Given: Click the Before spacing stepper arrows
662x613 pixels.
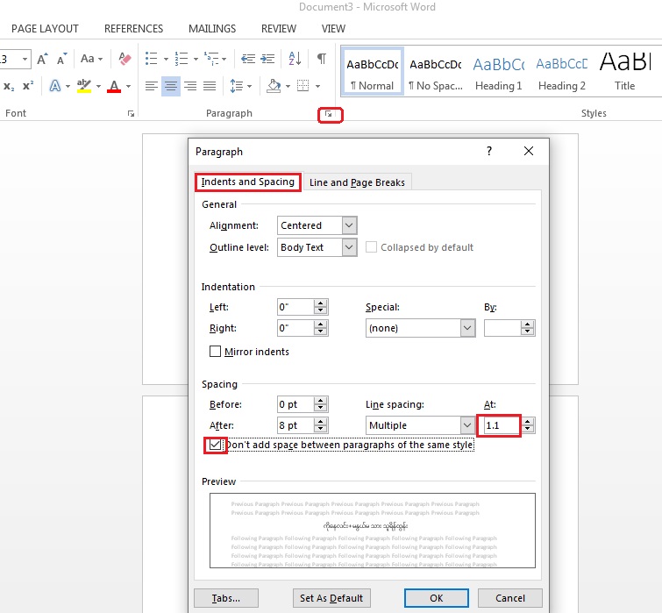Looking at the screenshot, I should coord(321,404).
